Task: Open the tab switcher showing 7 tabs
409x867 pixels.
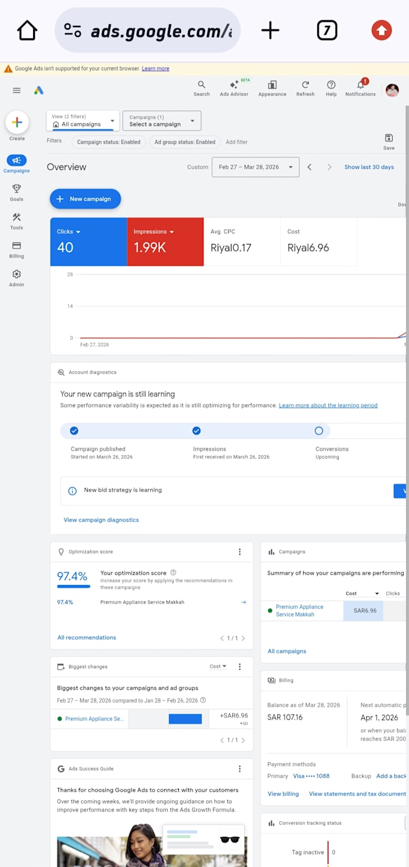Action: click(x=327, y=30)
